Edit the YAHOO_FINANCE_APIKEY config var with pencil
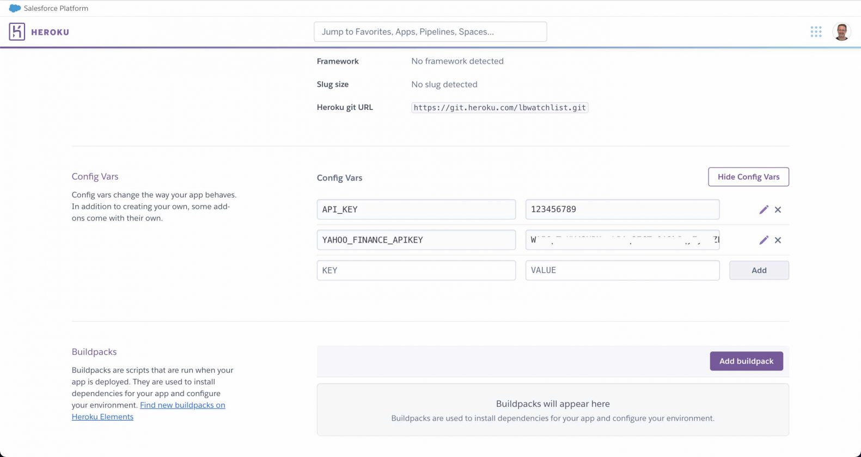Image resolution: width=861 pixels, height=457 pixels. click(764, 240)
